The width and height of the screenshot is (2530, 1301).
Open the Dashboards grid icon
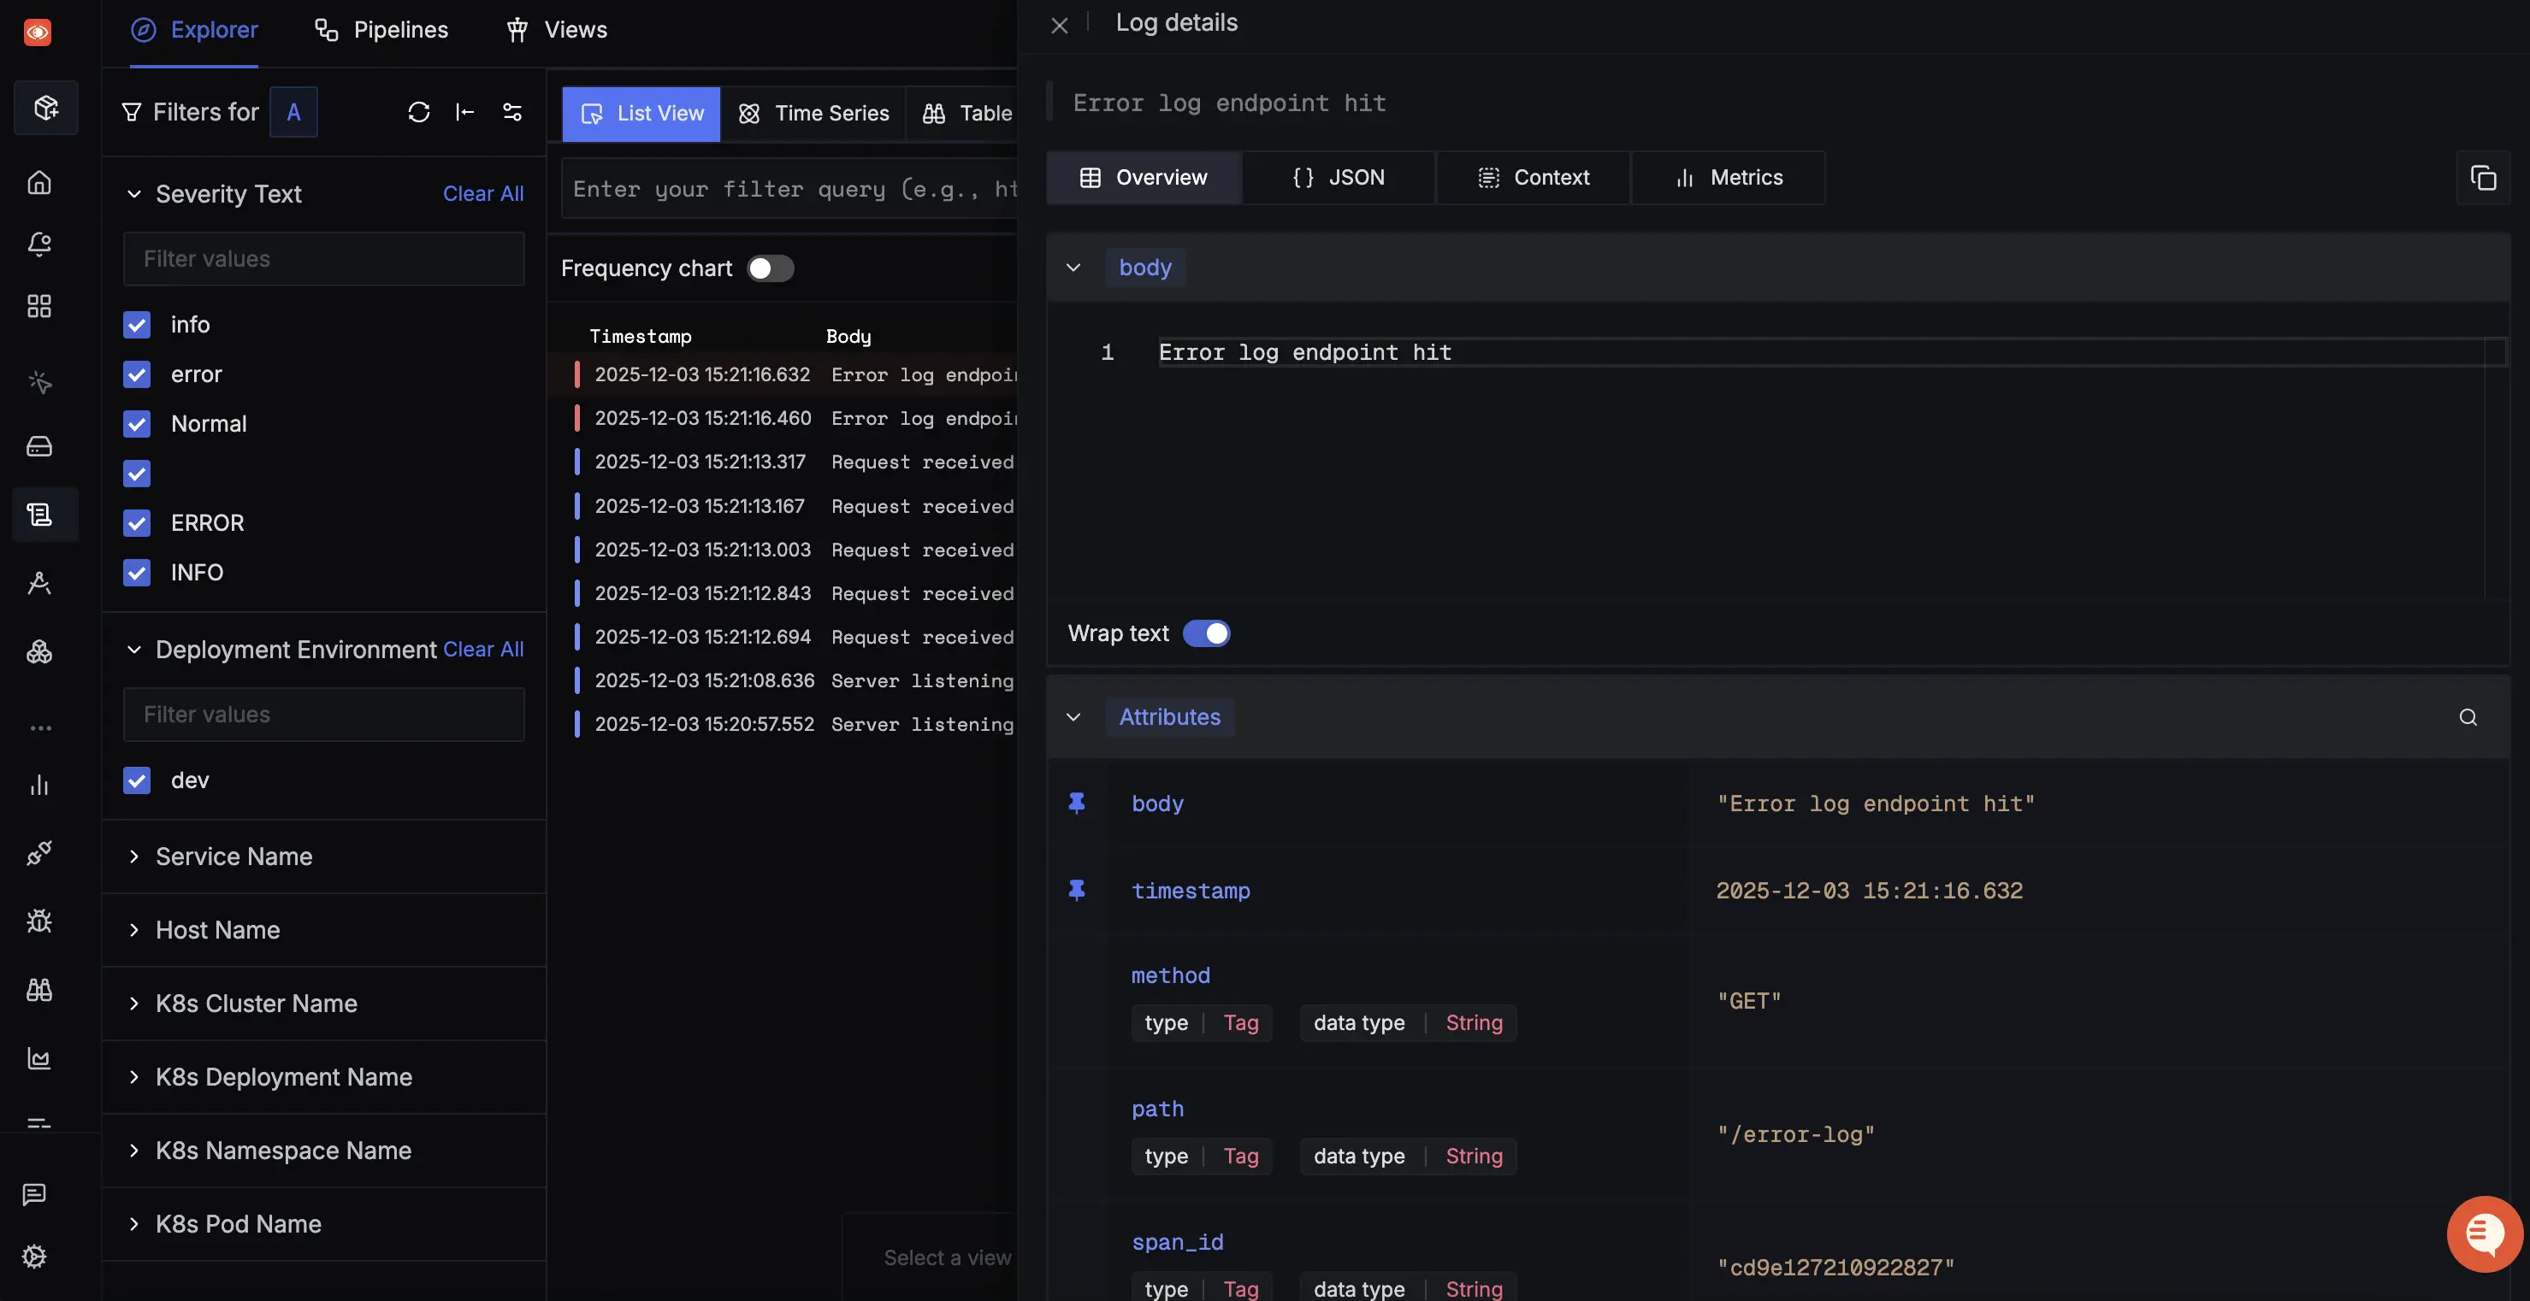click(x=39, y=305)
